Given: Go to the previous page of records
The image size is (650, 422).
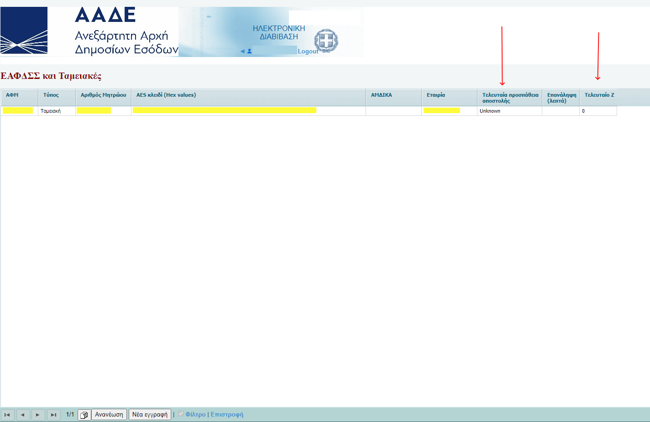Looking at the screenshot, I should (x=23, y=415).
